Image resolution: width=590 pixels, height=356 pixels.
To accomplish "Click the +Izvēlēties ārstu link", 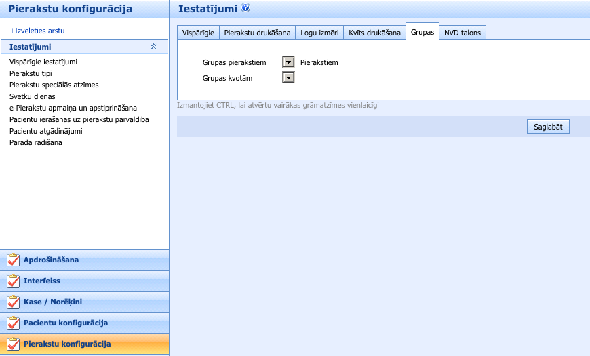I will click(x=37, y=31).
